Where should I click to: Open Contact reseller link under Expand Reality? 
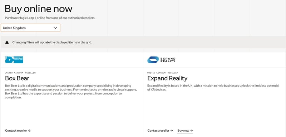click(160, 131)
